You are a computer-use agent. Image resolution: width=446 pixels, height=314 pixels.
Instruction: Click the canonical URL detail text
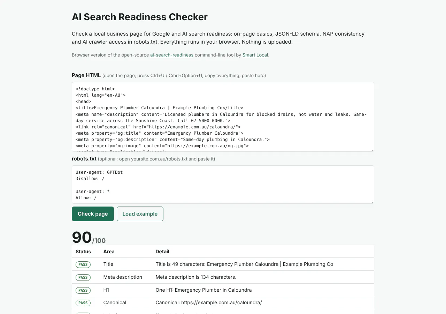click(209, 302)
